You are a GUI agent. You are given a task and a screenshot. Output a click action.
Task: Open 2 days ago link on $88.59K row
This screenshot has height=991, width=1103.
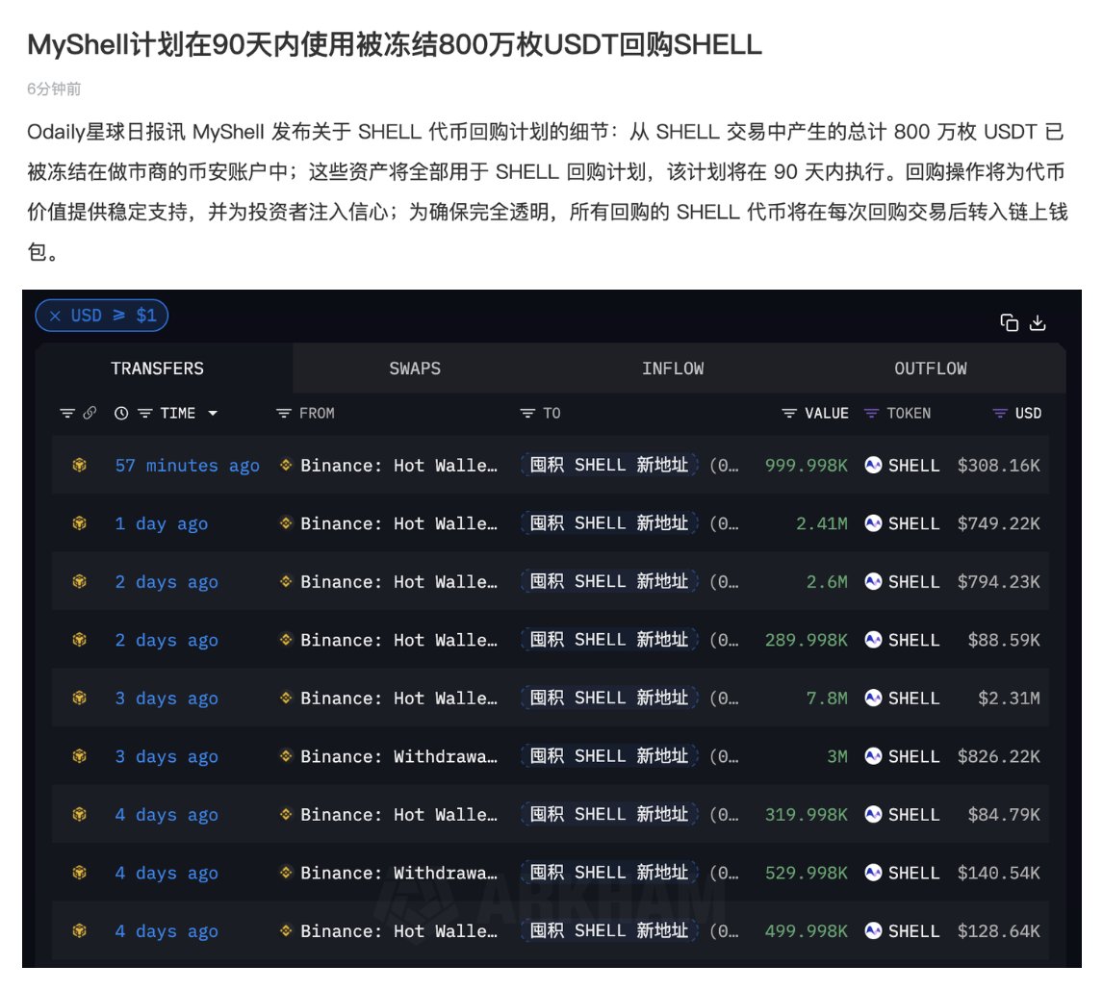coord(167,641)
